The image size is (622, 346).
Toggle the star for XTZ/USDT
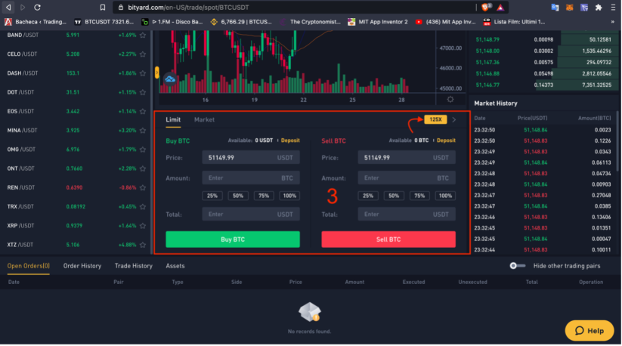(x=143, y=245)
